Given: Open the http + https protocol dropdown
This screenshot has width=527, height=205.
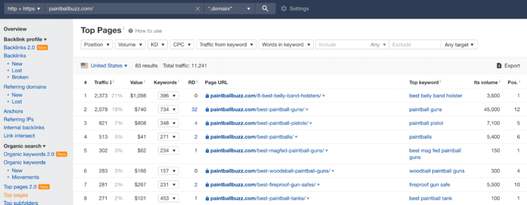Looking at the screenshot, I should [x=24, y=8].
